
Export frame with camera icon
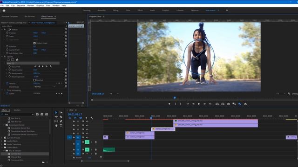pyautogui.click(x=229, y=104)
